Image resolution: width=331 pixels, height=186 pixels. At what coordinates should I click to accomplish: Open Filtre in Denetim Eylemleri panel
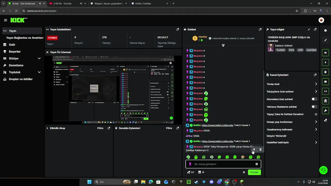(169, 128)
